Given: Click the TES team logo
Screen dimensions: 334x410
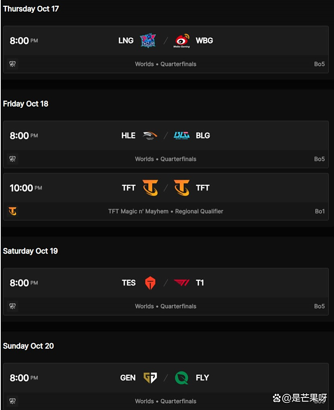Looking at the screenshot, I should coord(150,283).
